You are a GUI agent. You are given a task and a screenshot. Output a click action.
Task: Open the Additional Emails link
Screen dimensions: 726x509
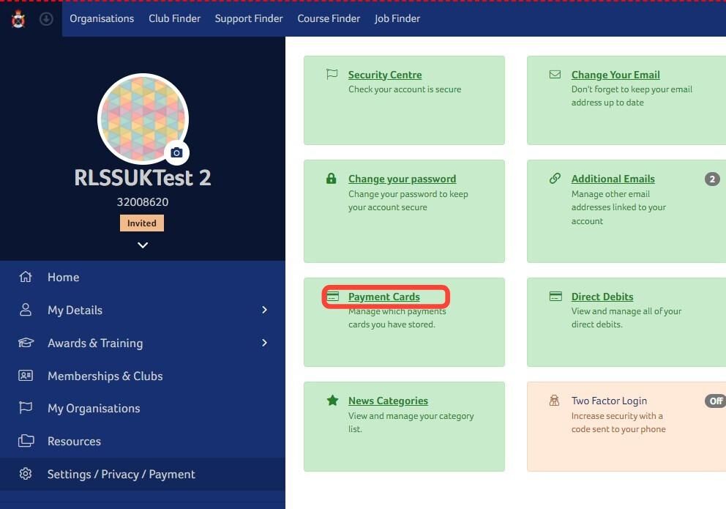(x=613, y=179)
